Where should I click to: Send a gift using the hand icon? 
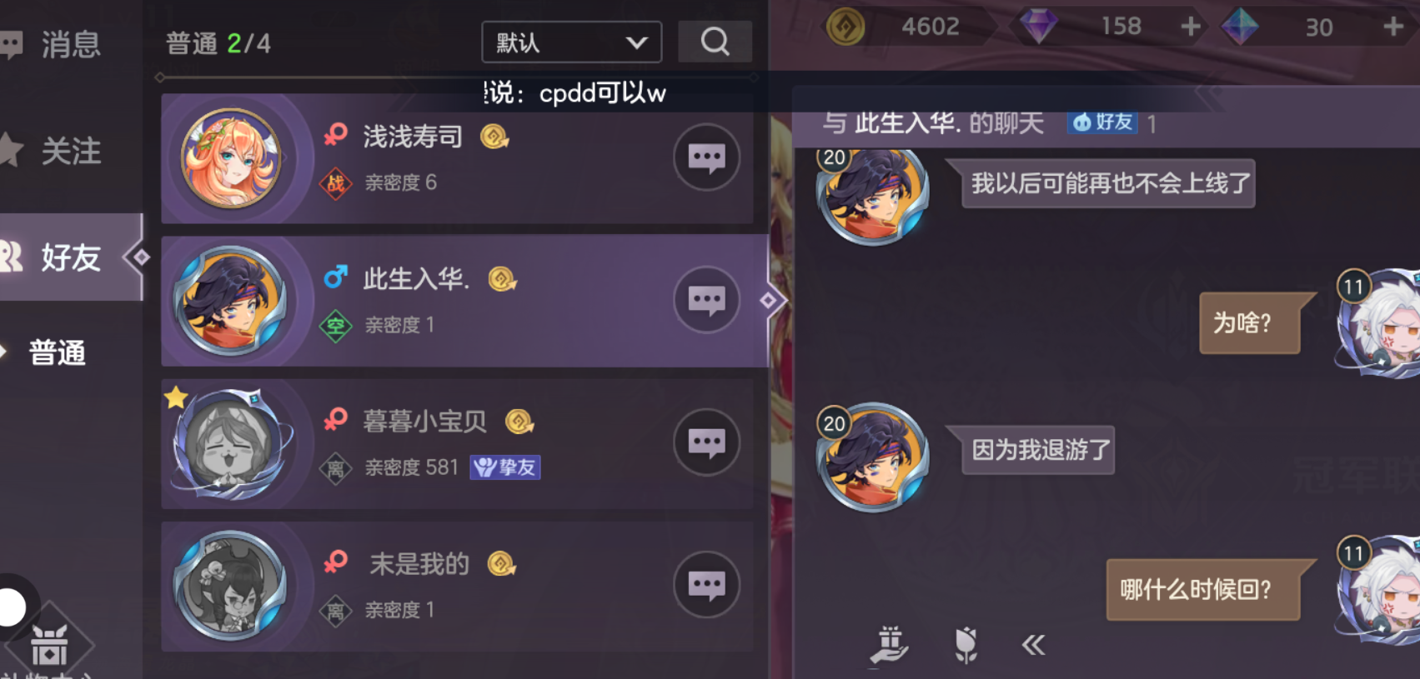[889, 646]
